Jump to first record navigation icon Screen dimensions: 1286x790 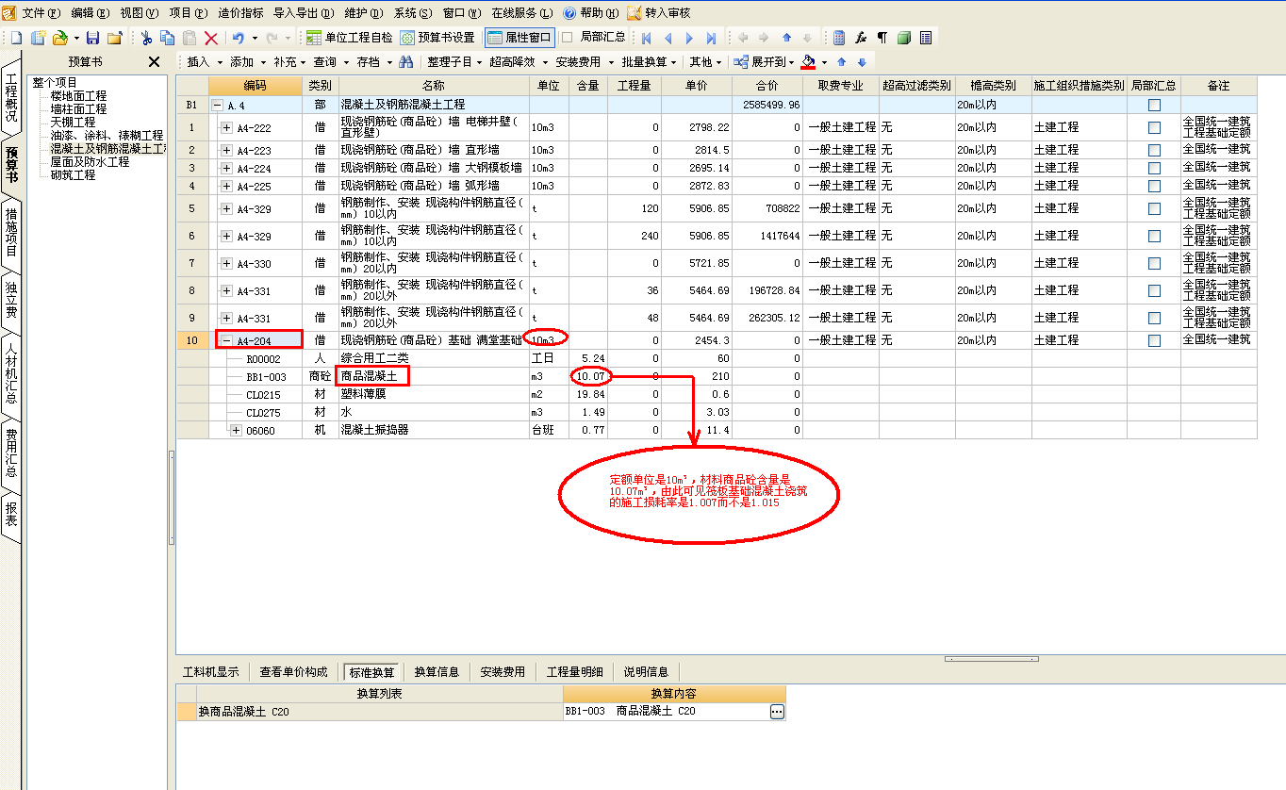click(647, 38)
